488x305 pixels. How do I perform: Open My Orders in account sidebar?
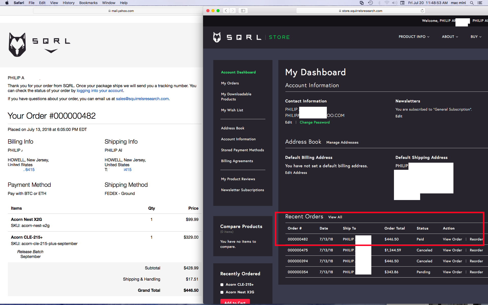pos(230,83)
